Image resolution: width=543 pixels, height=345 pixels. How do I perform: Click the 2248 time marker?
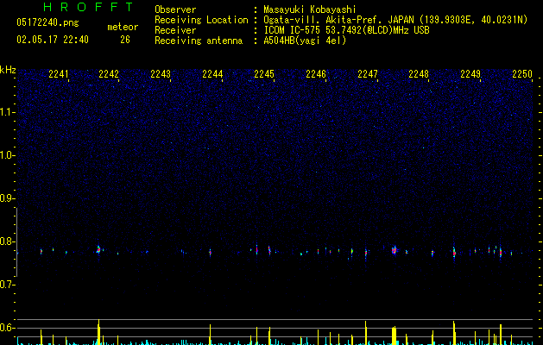pos(419,74)
